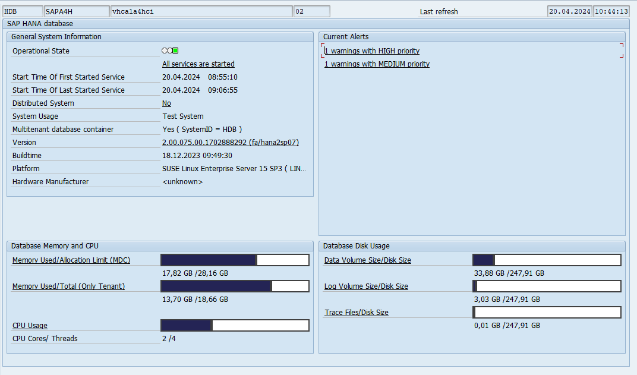Click the Only Tenant memory progress bar
637x375 pixels.
[x=235, y=286]
